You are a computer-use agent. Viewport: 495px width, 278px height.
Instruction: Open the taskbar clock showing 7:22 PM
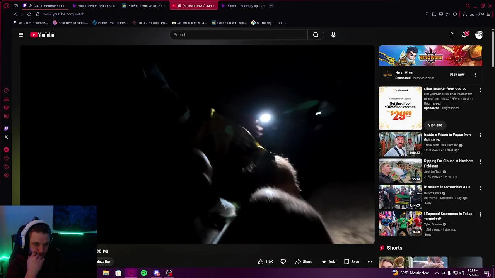pos(473,273)
